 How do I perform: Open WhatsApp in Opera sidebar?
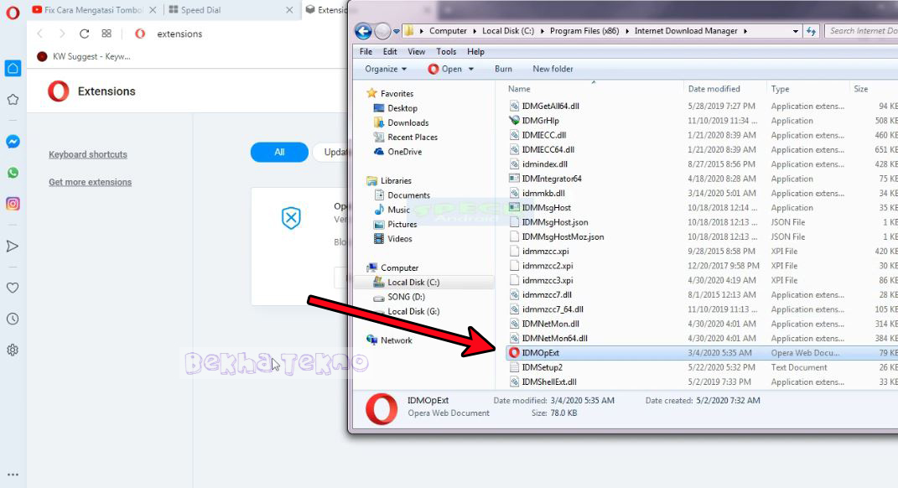click(13, 173)
